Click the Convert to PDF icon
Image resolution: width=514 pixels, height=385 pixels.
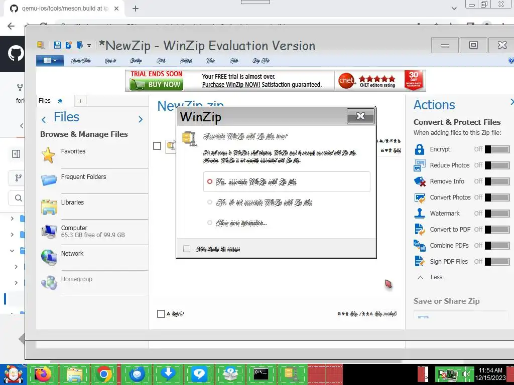point(420,230)
